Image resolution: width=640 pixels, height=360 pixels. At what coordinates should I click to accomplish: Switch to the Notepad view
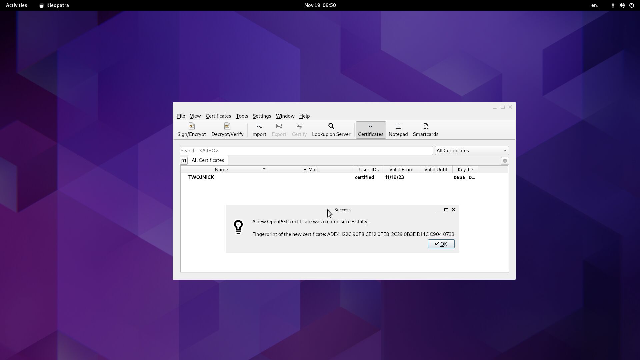398,130
